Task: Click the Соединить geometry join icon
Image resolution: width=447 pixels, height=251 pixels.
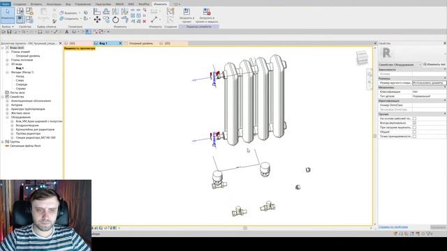Action: click(61, 19)
